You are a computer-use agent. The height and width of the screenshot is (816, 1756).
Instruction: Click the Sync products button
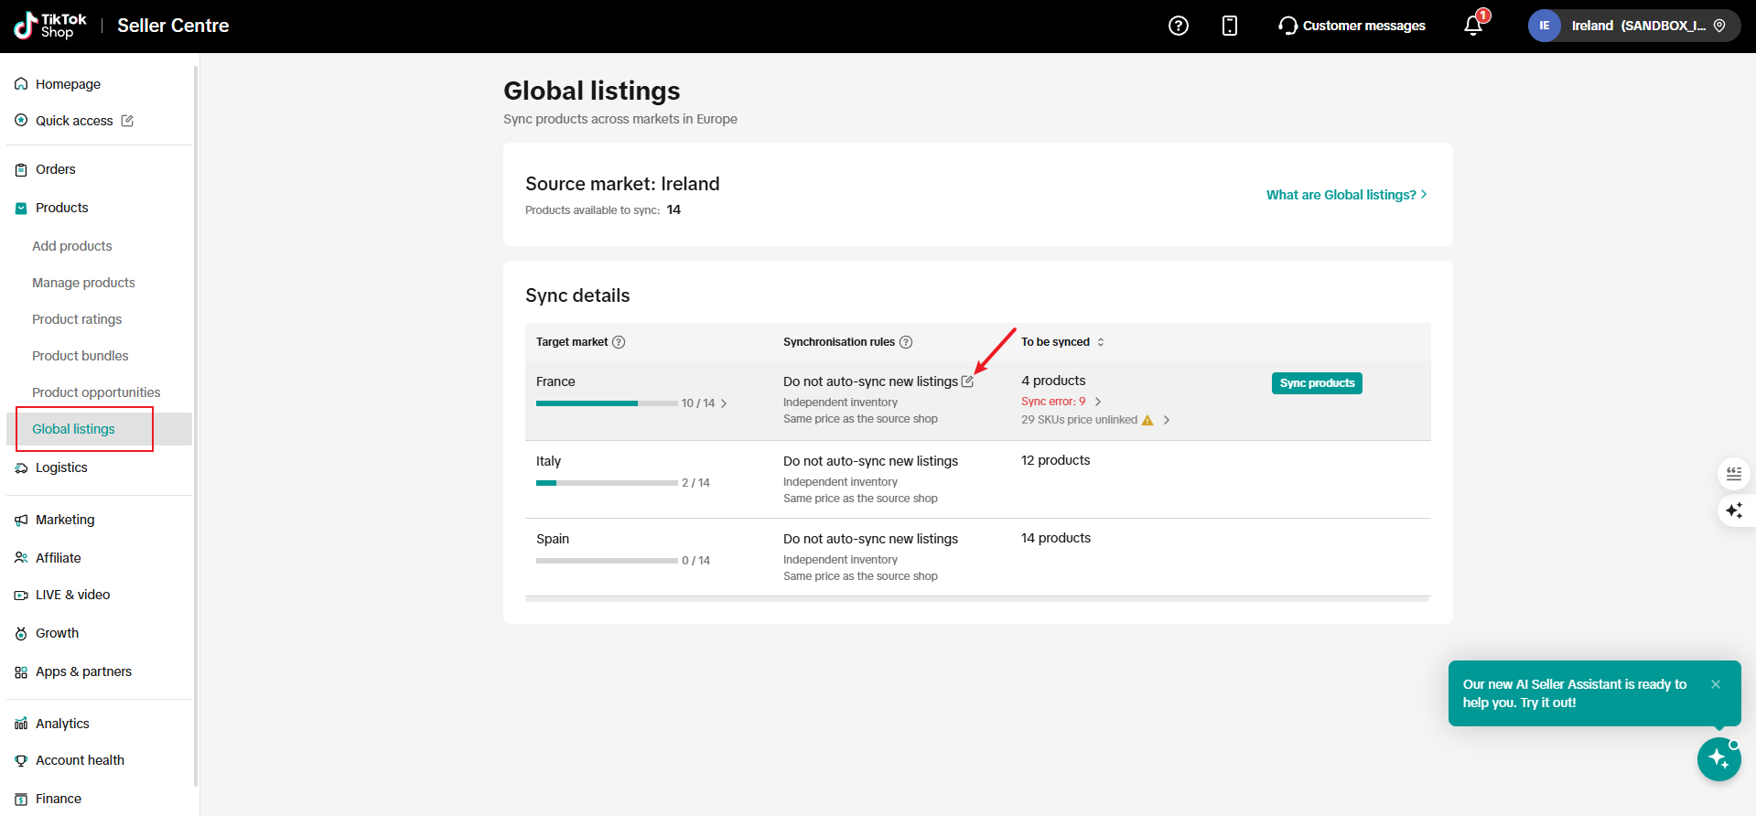click(1317, 383)
